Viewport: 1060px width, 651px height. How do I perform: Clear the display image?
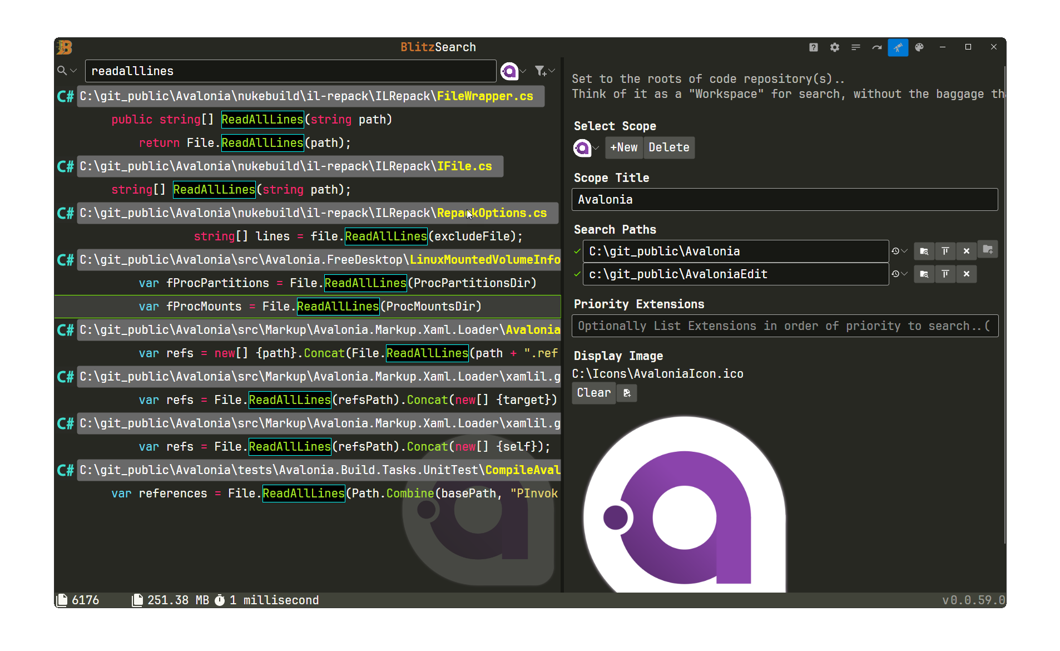[593, 393]
